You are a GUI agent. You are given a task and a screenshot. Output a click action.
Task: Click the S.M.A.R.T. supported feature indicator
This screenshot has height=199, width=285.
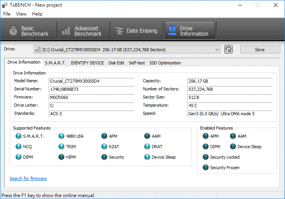18,136
